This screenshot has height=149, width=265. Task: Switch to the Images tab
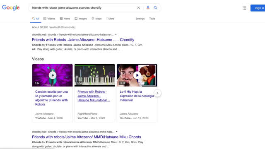click(81, 19)
